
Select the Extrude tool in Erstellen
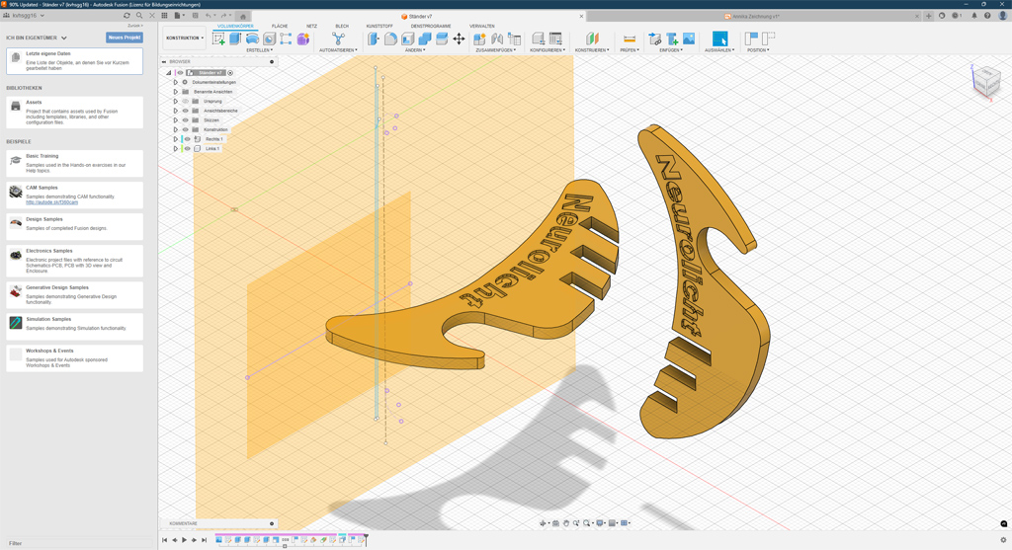[235, 39]
